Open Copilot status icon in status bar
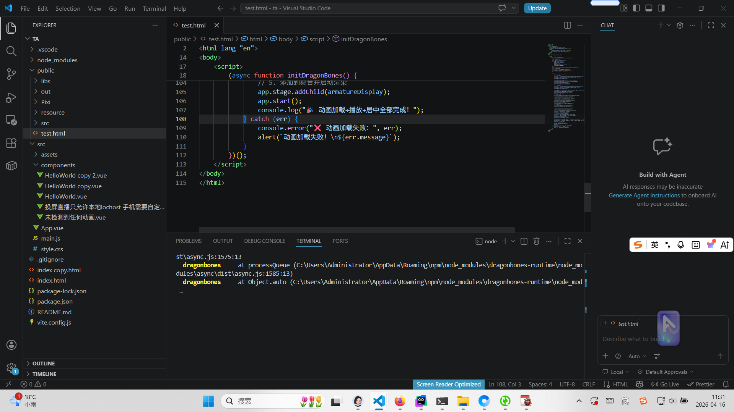The image size is (734, 412). (640, 384)
